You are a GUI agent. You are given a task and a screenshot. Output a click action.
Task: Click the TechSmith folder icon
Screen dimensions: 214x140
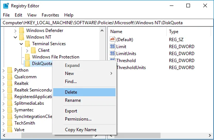pos(10,123)
